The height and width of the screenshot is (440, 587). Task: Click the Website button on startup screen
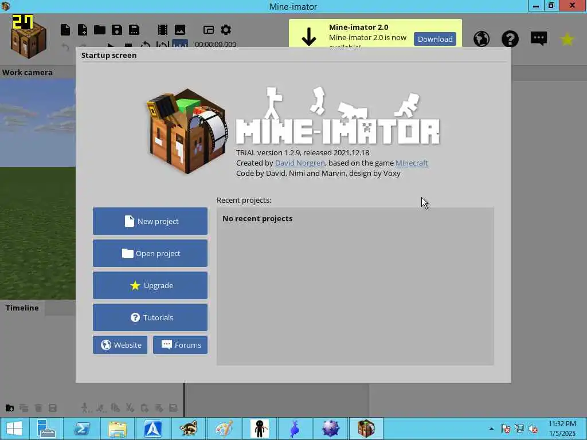(120, 345)
